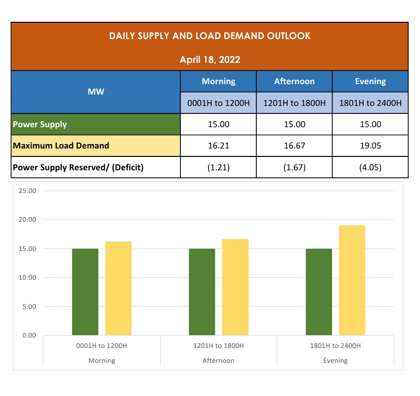420x396 pixels.
Task: Select the 1801H to 2400H chart axis label
Action: click(336, 346)
